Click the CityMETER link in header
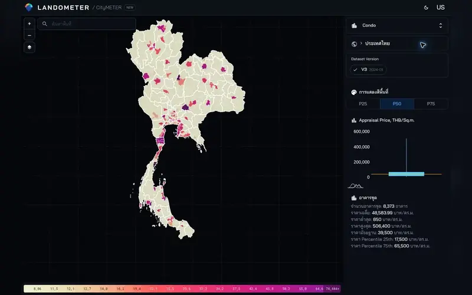472x295 pixels. (109, 8)
